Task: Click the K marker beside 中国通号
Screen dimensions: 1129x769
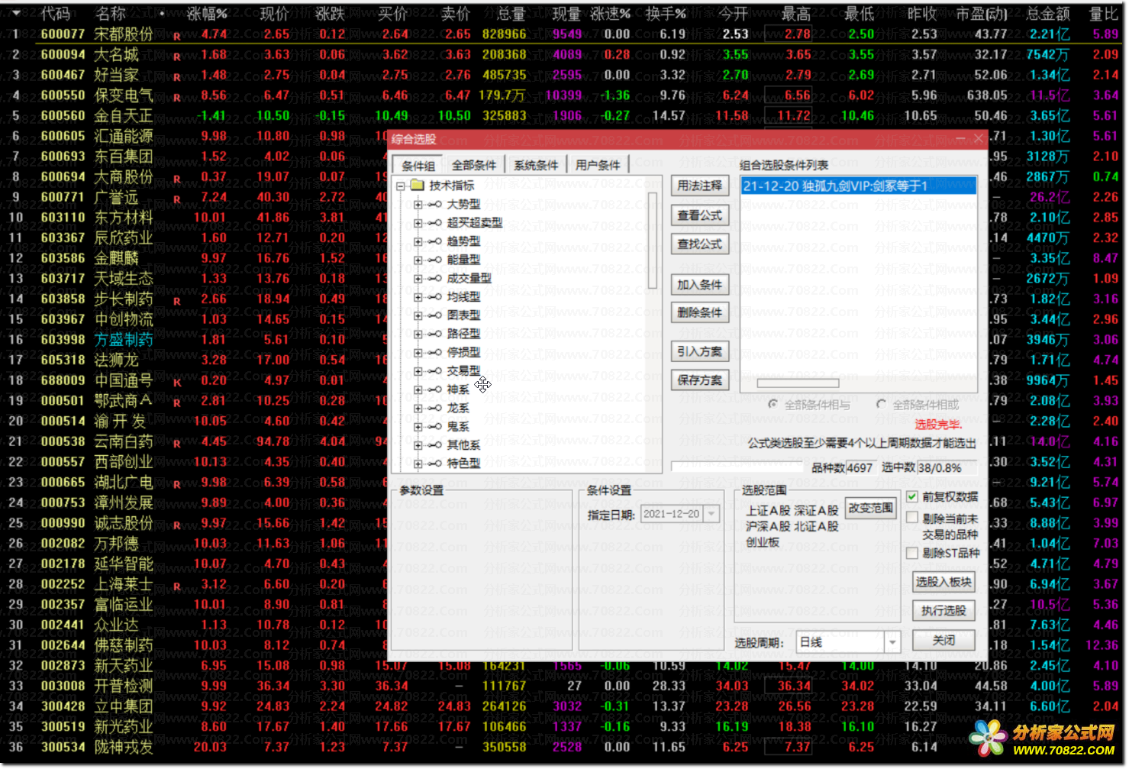Action: (177, 382)
